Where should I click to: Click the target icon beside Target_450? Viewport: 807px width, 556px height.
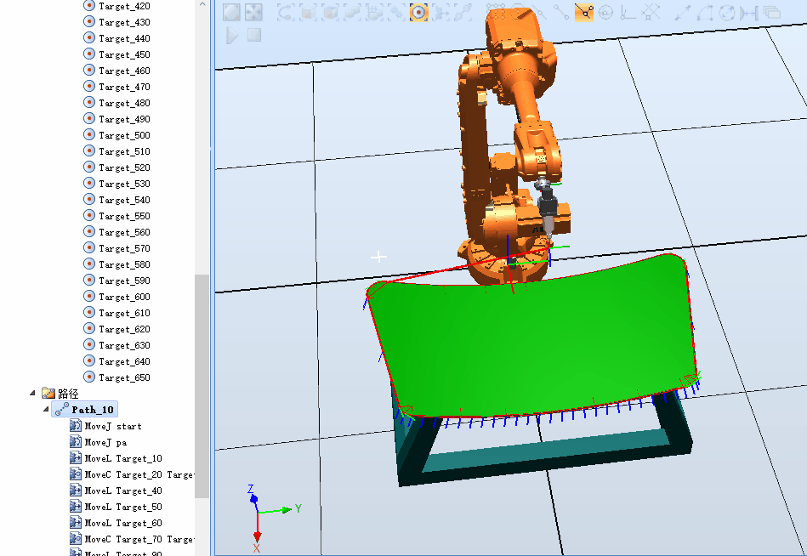(x=89, y=54)
